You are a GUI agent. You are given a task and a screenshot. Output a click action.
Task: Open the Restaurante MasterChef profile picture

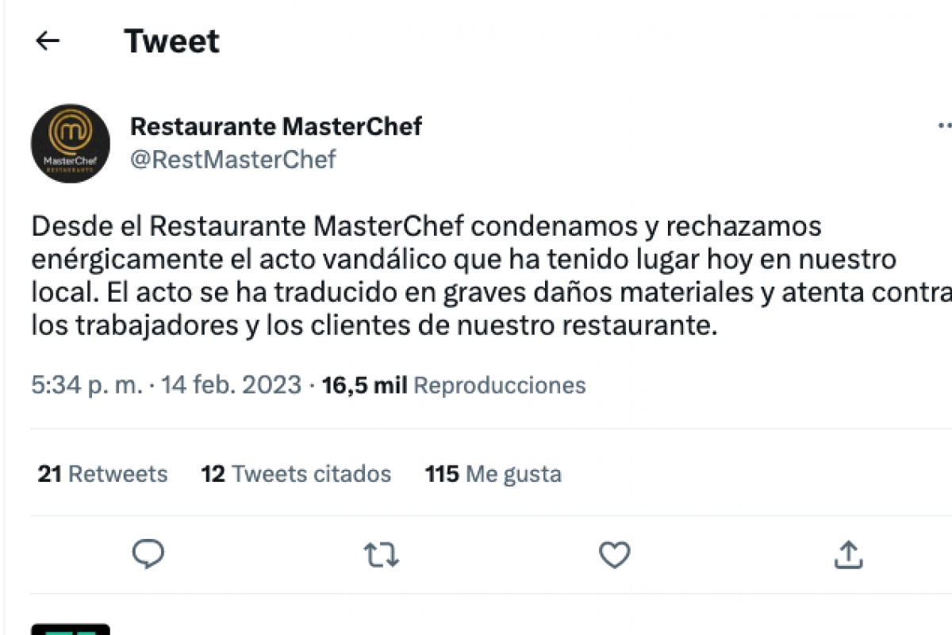pyautogui.click(x=71, y=143)
